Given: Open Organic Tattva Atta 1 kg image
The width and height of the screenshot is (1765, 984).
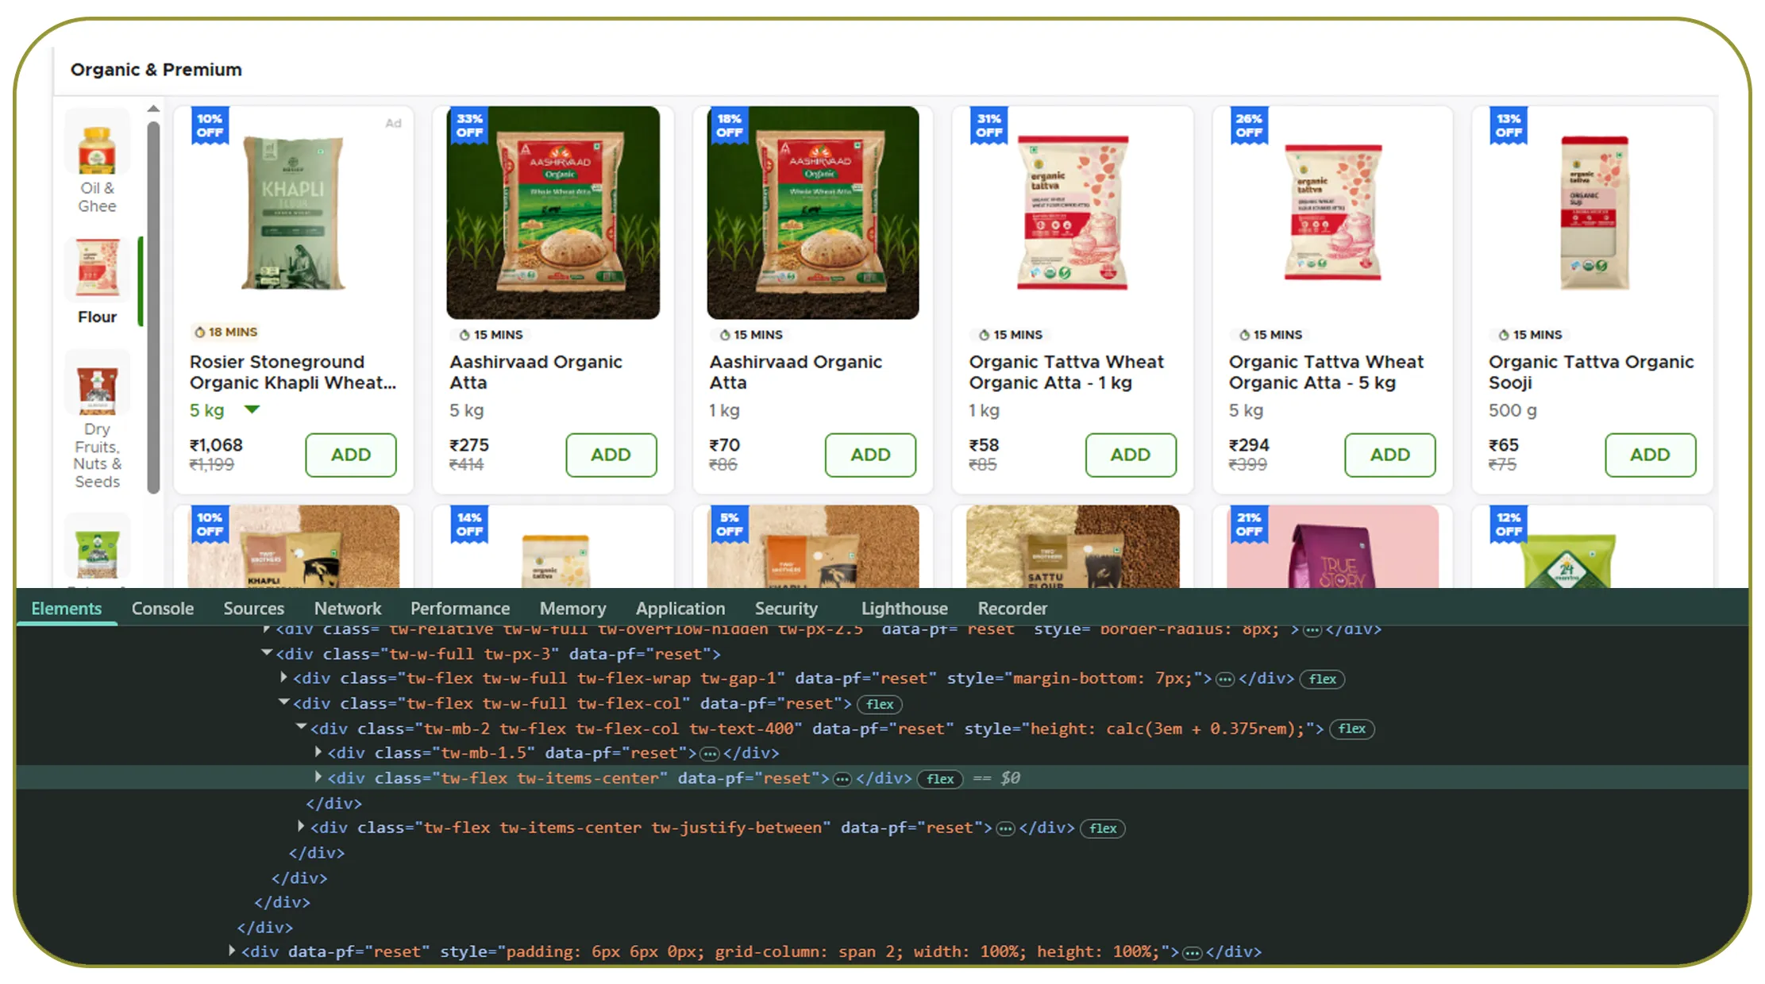Looking at the screenshot, I should [1073, 213].
